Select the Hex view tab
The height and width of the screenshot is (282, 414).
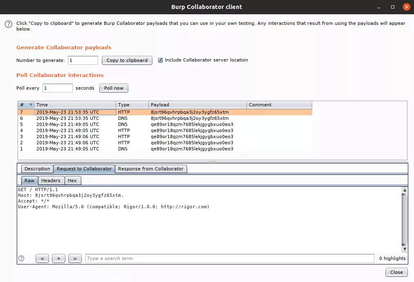(72, 181)
